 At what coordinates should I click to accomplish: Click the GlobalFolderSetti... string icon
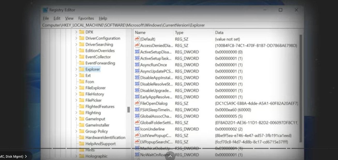coord(137,122)
